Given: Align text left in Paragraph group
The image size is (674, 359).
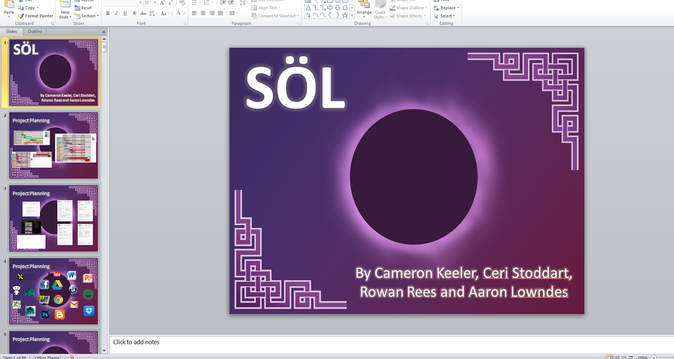Looking at the screenshot, I should tap(194, 13).
